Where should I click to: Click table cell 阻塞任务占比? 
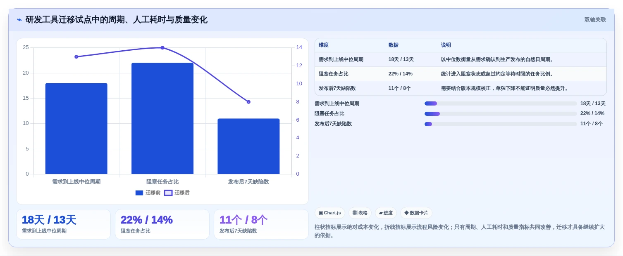[334, 74]
